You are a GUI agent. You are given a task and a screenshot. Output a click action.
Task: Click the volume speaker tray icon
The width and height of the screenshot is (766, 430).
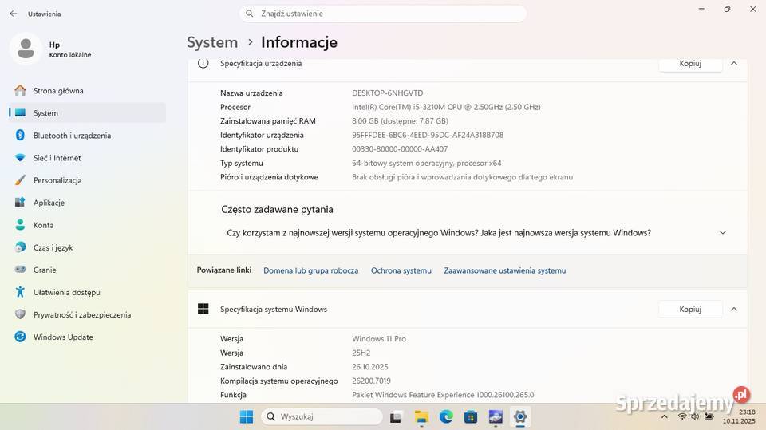pos(695,416)
